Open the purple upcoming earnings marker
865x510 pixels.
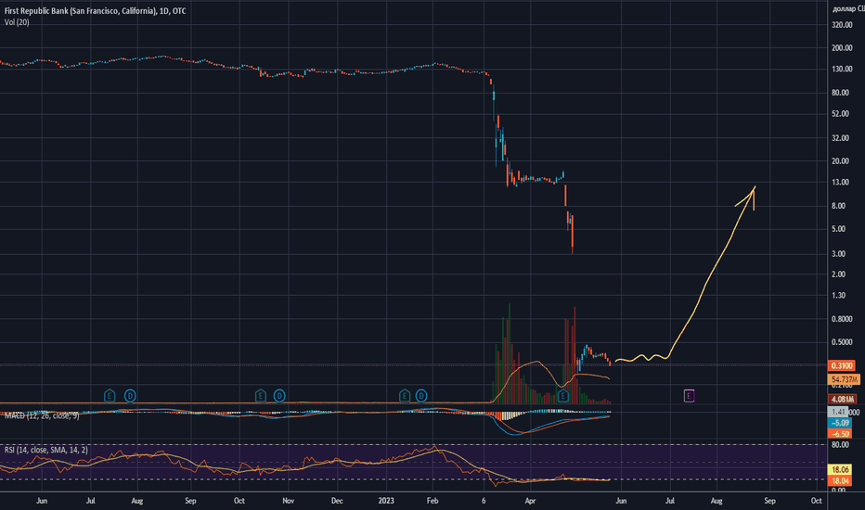[689, 395]
